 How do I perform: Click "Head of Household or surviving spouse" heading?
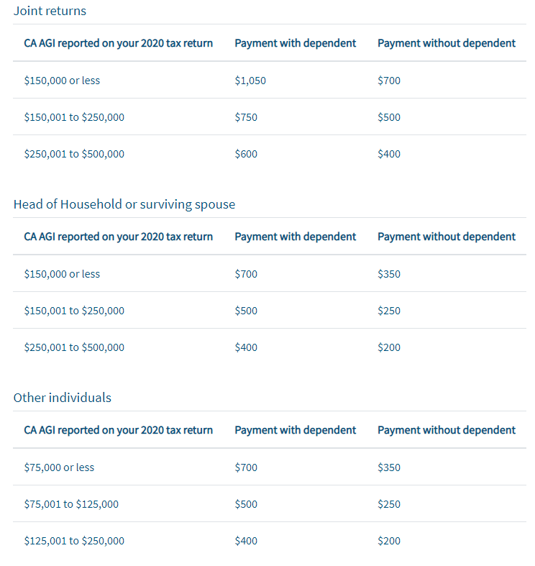(x=124, y=204)
